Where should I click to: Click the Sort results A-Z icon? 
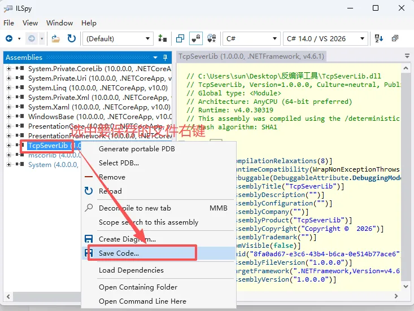[379, 38]
